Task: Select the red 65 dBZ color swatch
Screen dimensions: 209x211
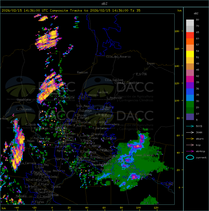Action: tap(190, 35)
